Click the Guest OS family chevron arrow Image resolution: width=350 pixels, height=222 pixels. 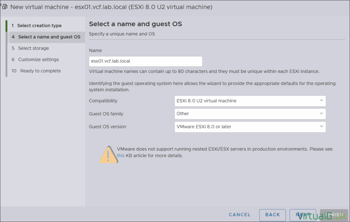pos(321,113)
